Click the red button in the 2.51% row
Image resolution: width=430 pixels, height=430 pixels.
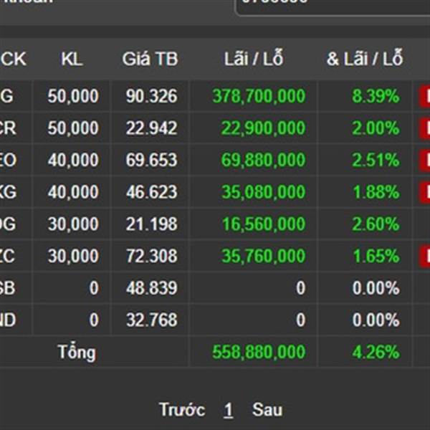coord(424,160)
